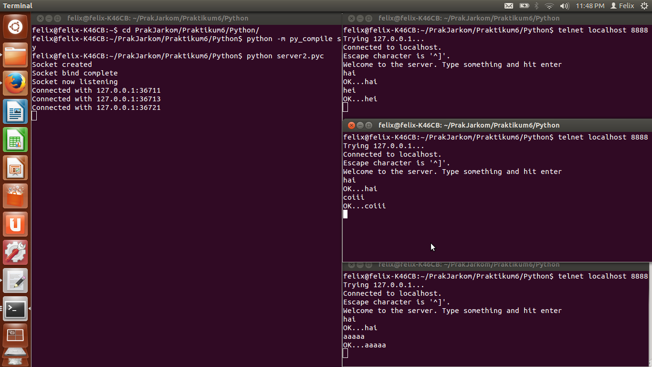The image size is (652, 367).
Task: Click the Terminal application title in top panel
Action: tap(18, 6)
